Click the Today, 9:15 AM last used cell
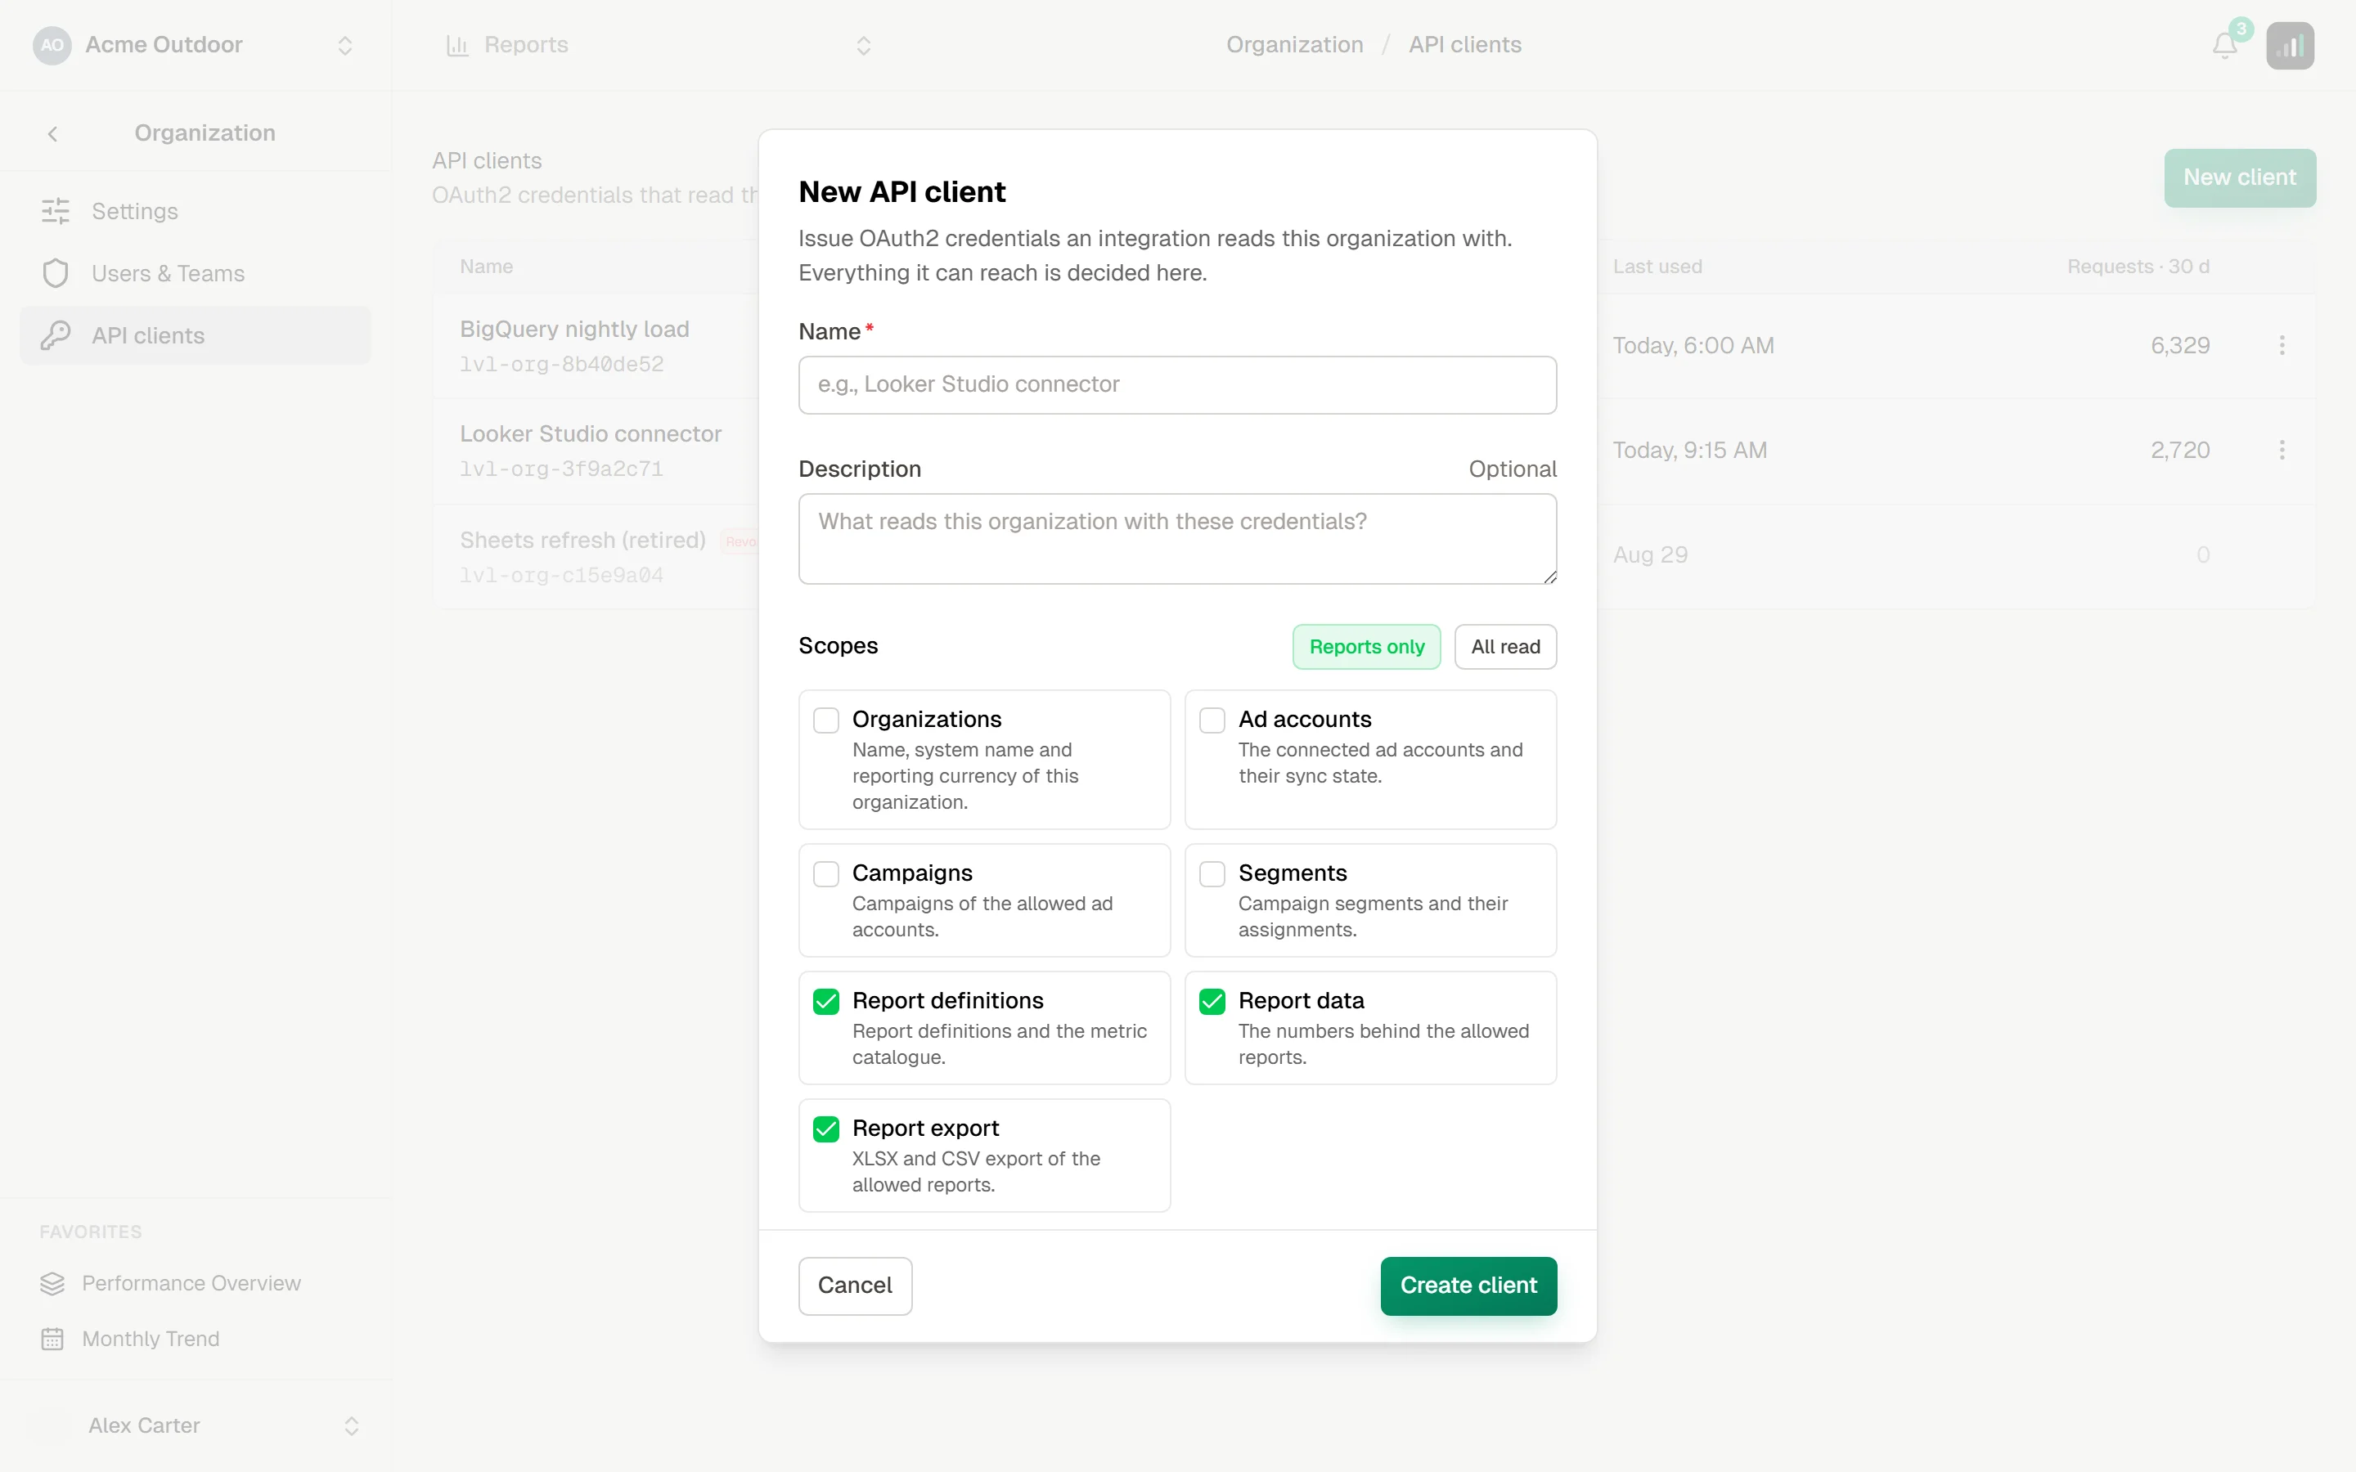The image size is (2356, 1472). point(1689,450)
